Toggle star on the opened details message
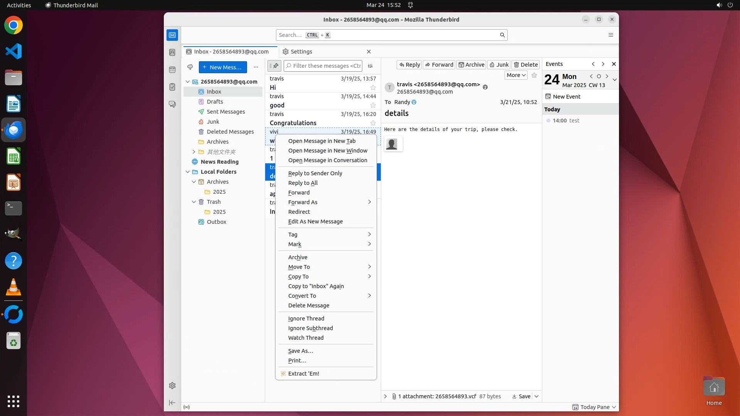Viewport: 740px width, 416px height. [x=534, y=75]
